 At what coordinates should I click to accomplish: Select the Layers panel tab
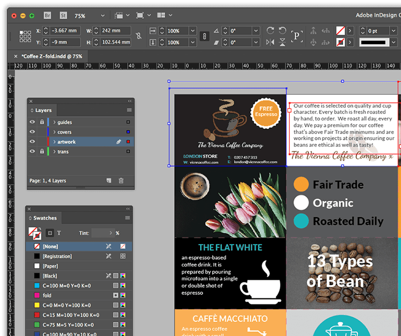pos(42,110)
